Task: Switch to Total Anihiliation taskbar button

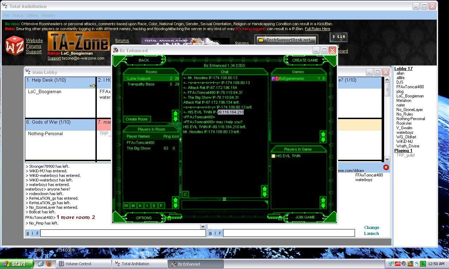Action: [x=140, y=264]
